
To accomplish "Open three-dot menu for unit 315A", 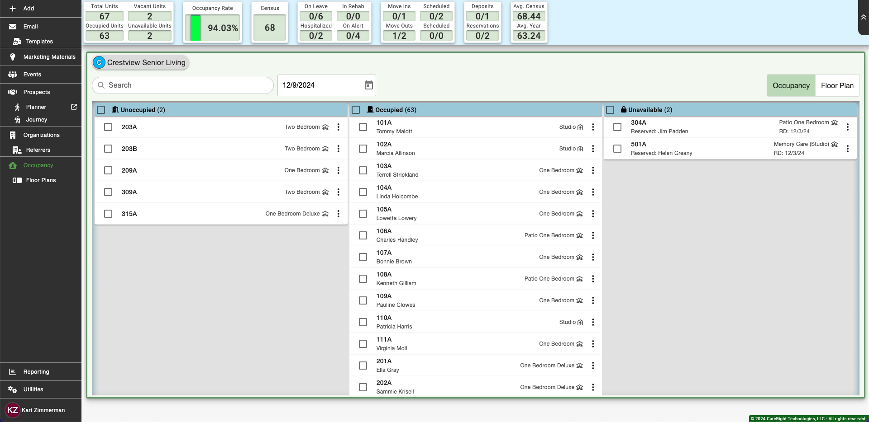I will 338,214.
